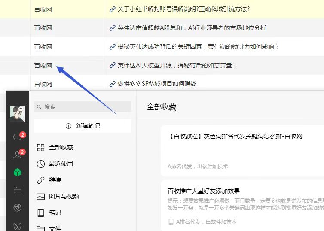The height and width of the screenshot is (231, 324).
Task: Open the Moments shutter icon
Action: [x=17, y=208]
